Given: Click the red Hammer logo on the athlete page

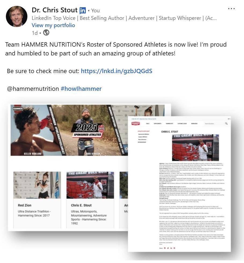Looking at the screenshot, I should tap(136, 123).
